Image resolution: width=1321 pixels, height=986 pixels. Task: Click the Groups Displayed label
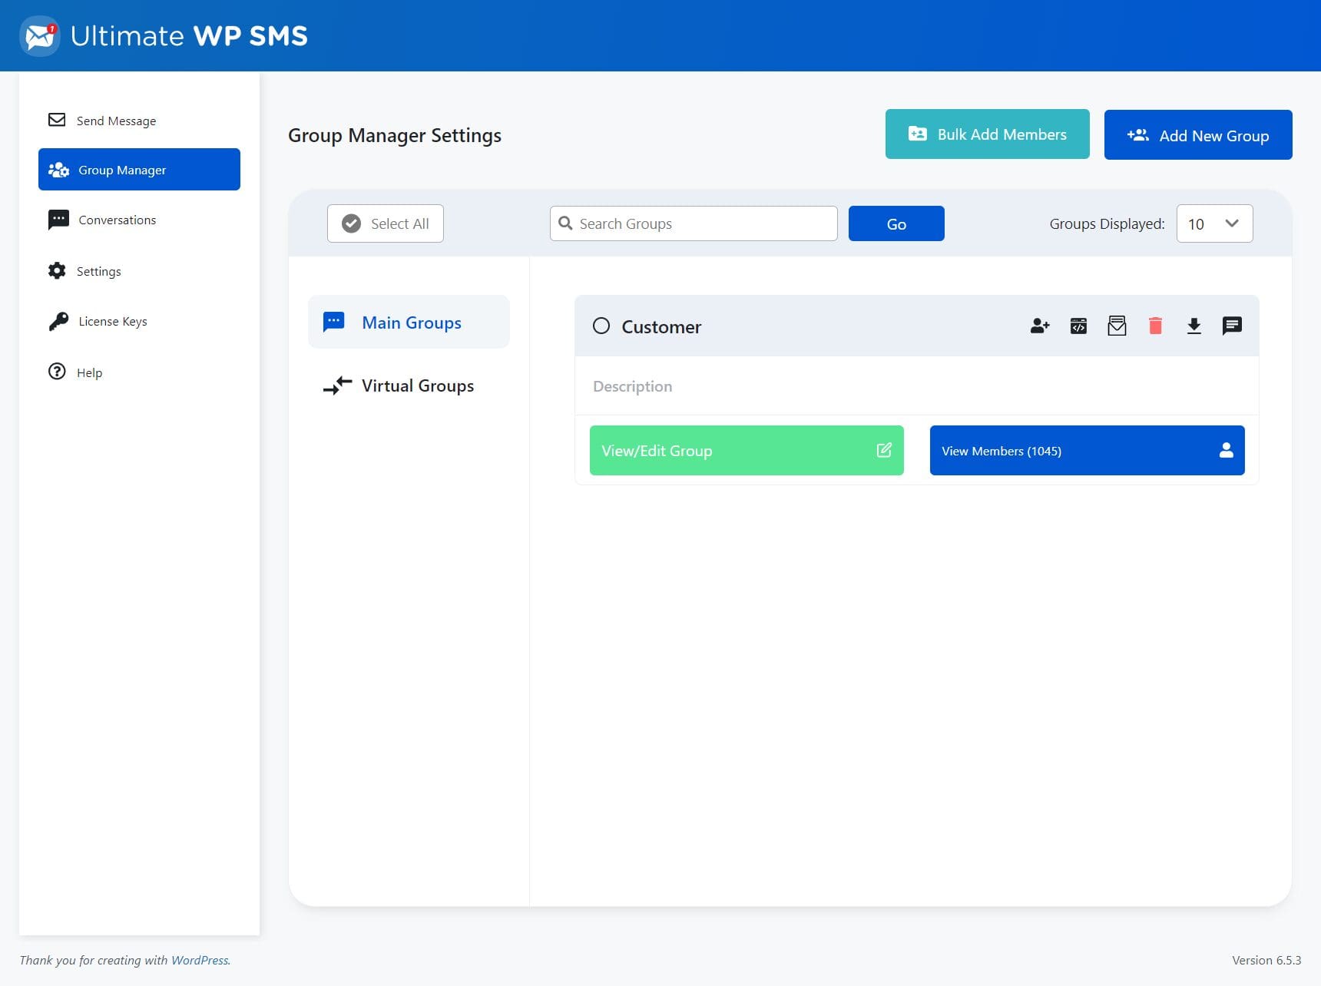1107,224
